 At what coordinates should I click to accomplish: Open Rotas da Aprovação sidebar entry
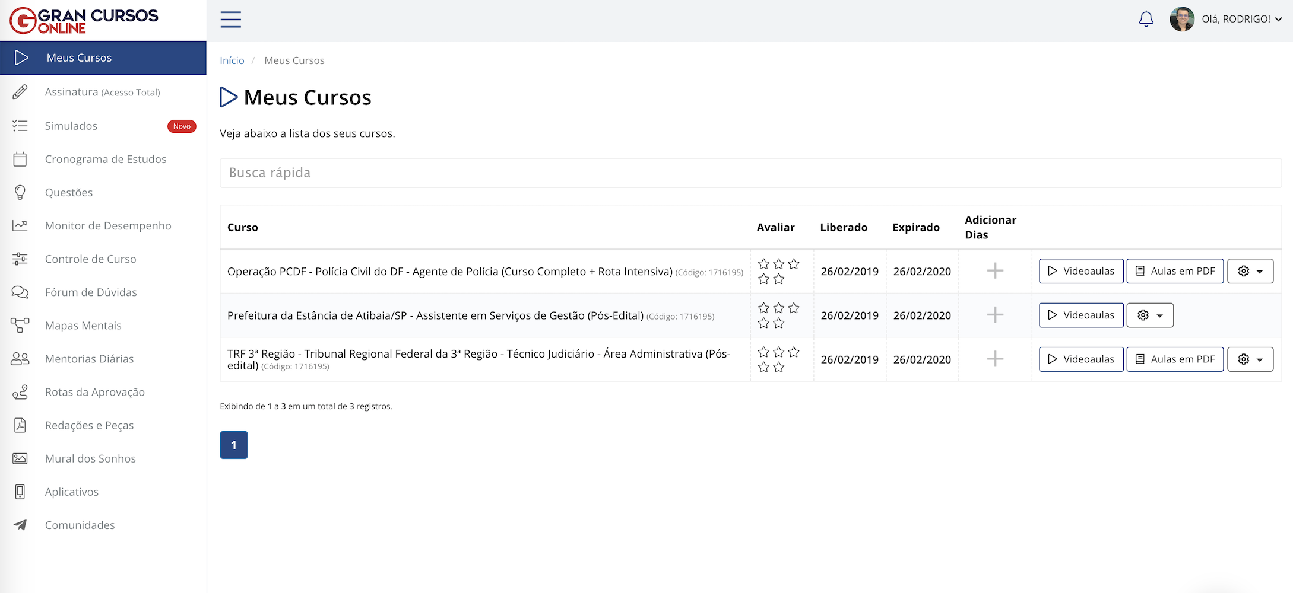(x=103, y=392)
